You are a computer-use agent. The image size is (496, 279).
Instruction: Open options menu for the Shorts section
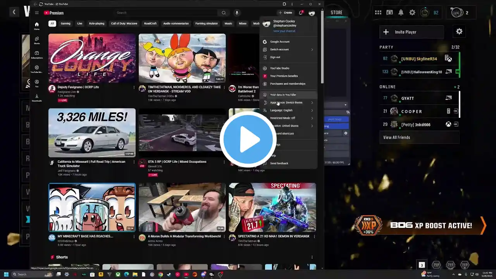(x=312, y=257)
